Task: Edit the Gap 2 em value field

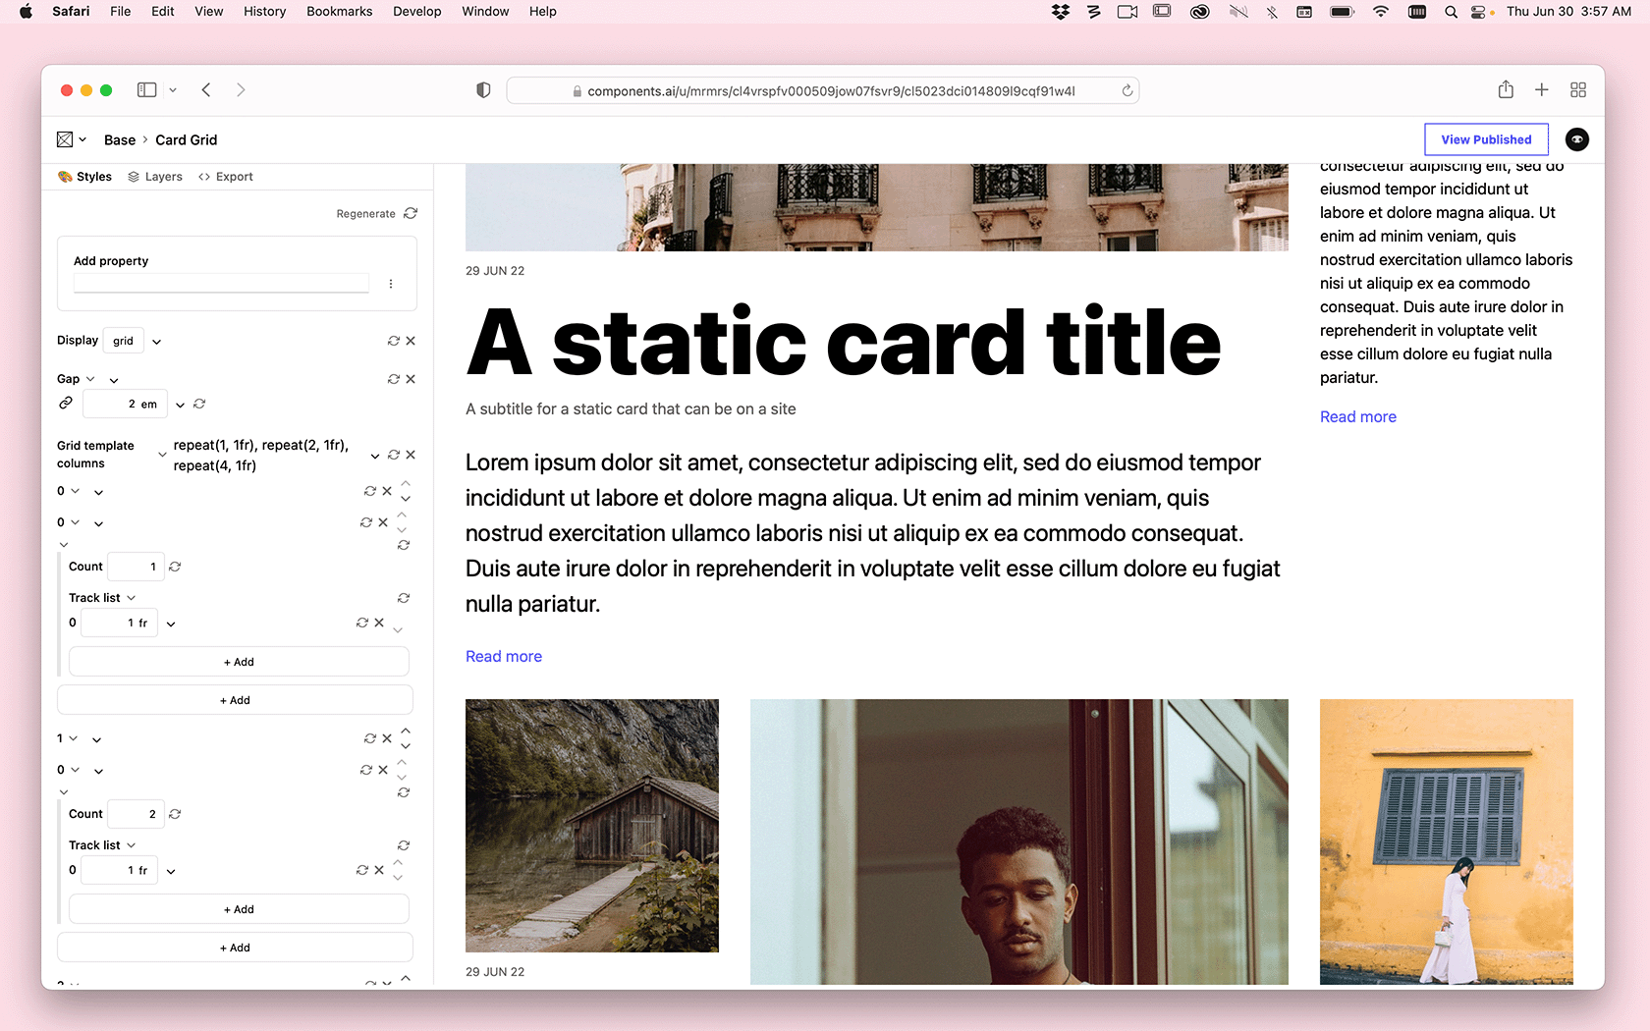Action: click(x=125, y=404)
